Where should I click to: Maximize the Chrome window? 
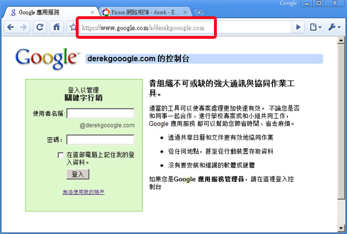click(x=319, y=3)
